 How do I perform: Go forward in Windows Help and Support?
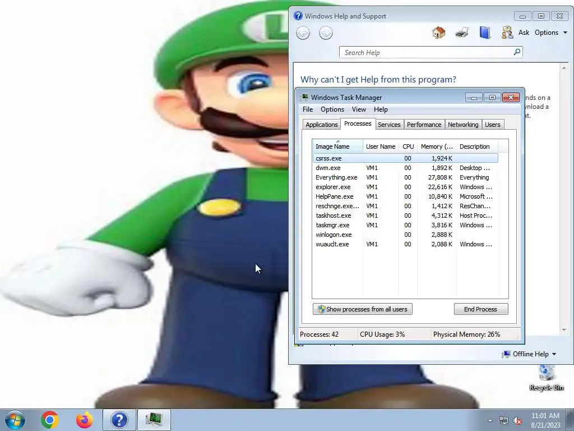pyautogui.click(x=326, y=33)
